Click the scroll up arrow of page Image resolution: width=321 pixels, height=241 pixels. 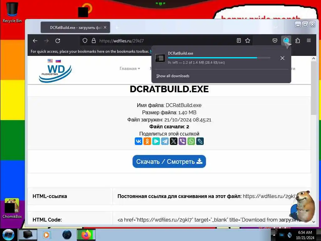[313, 58]
